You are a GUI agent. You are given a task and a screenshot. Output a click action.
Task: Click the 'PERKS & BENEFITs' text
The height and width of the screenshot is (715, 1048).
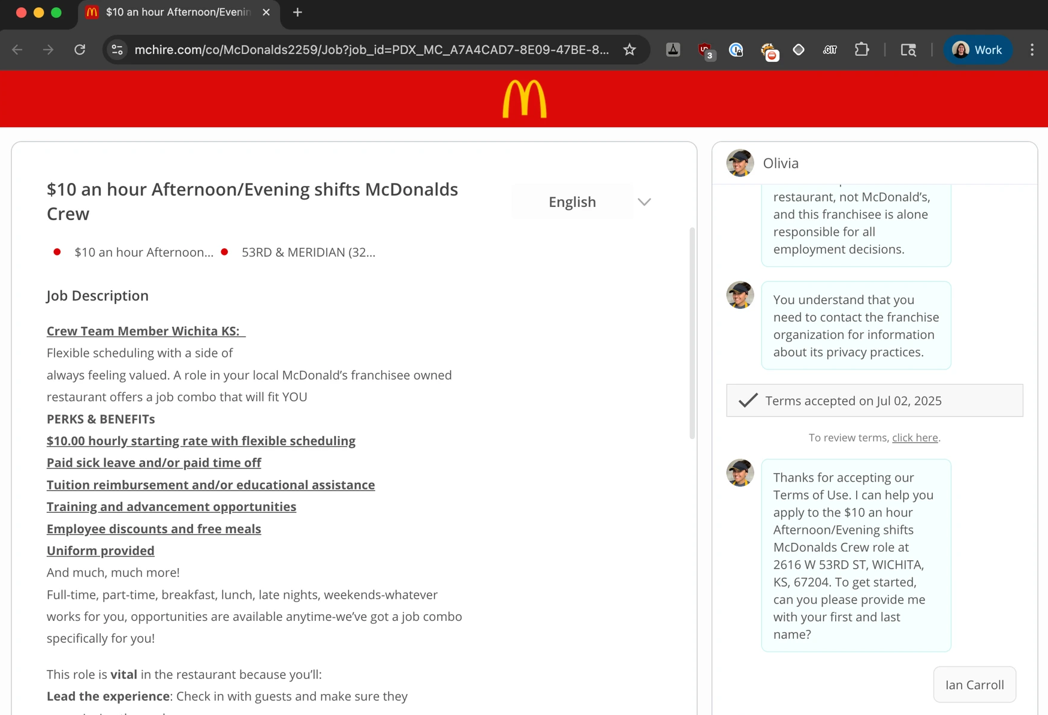pyautogui.click(x=101, y=419)
